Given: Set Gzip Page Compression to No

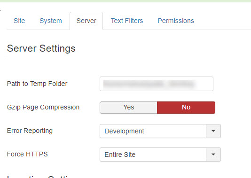Looking at the screenshot, I should coord(186,107).
